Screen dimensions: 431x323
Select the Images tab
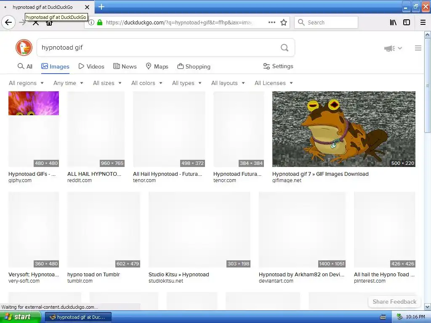55,66
